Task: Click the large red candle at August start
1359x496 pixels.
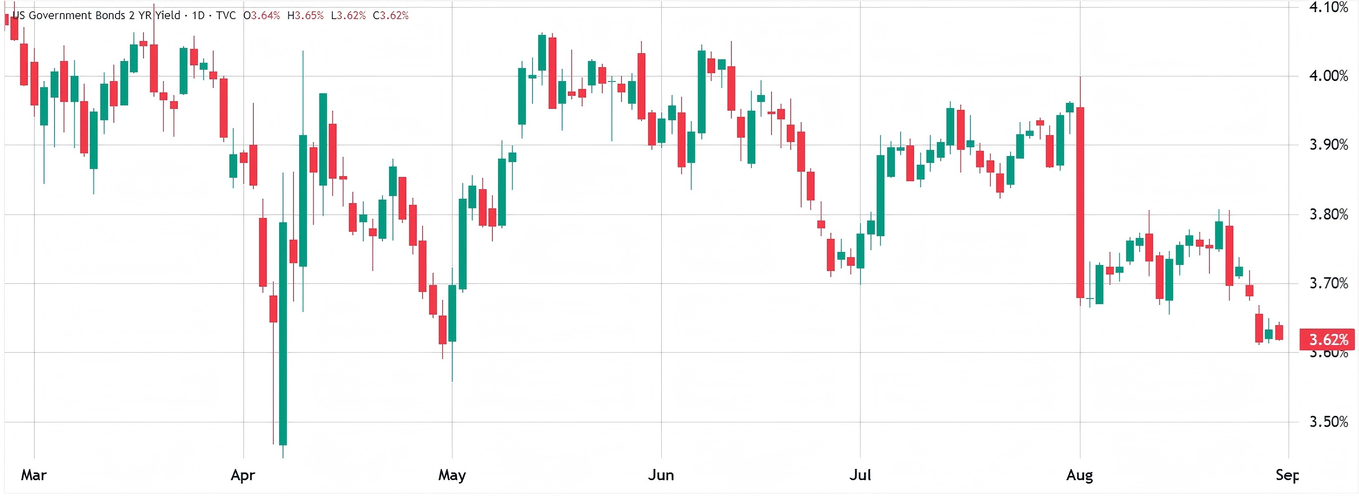Action: [1080, 202]
